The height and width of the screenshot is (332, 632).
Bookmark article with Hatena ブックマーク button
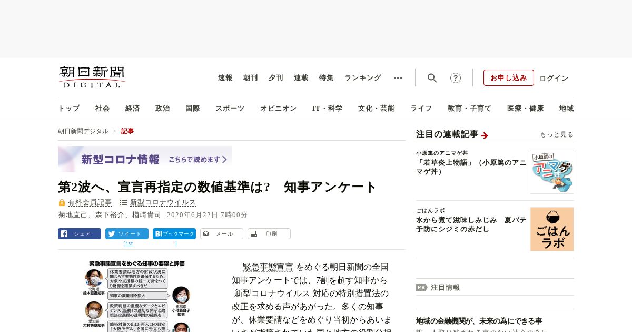coord(174,233)
